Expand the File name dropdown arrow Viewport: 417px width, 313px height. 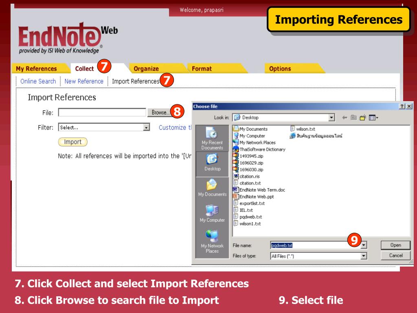364,245
